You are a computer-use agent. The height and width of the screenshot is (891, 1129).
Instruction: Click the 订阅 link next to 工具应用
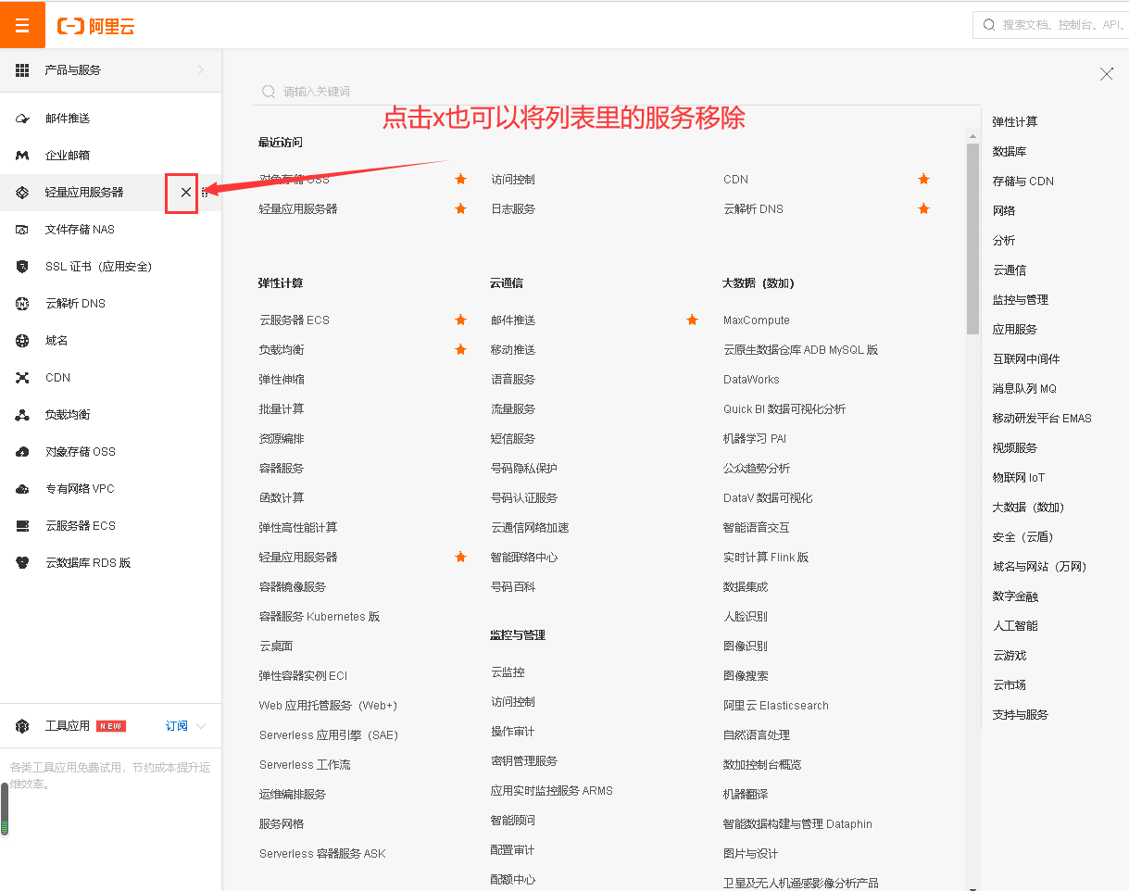176,726
